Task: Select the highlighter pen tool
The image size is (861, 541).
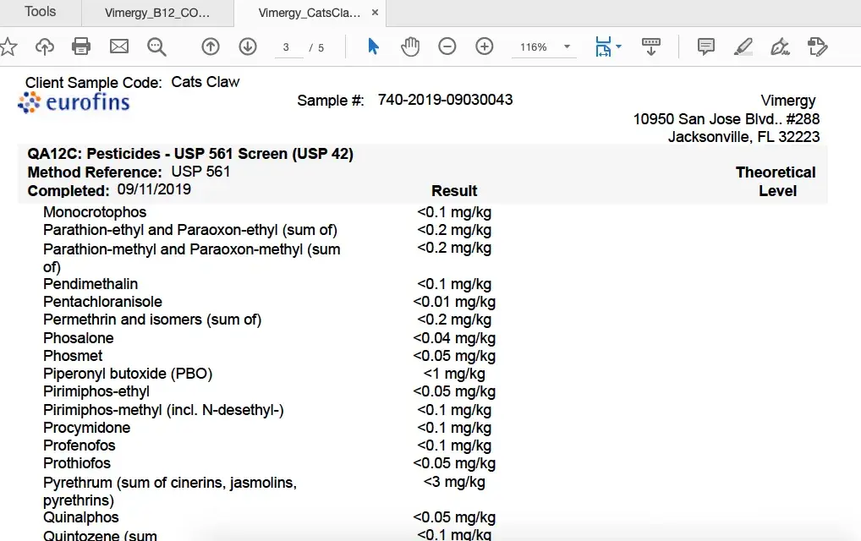Action: tap(743, 46)
